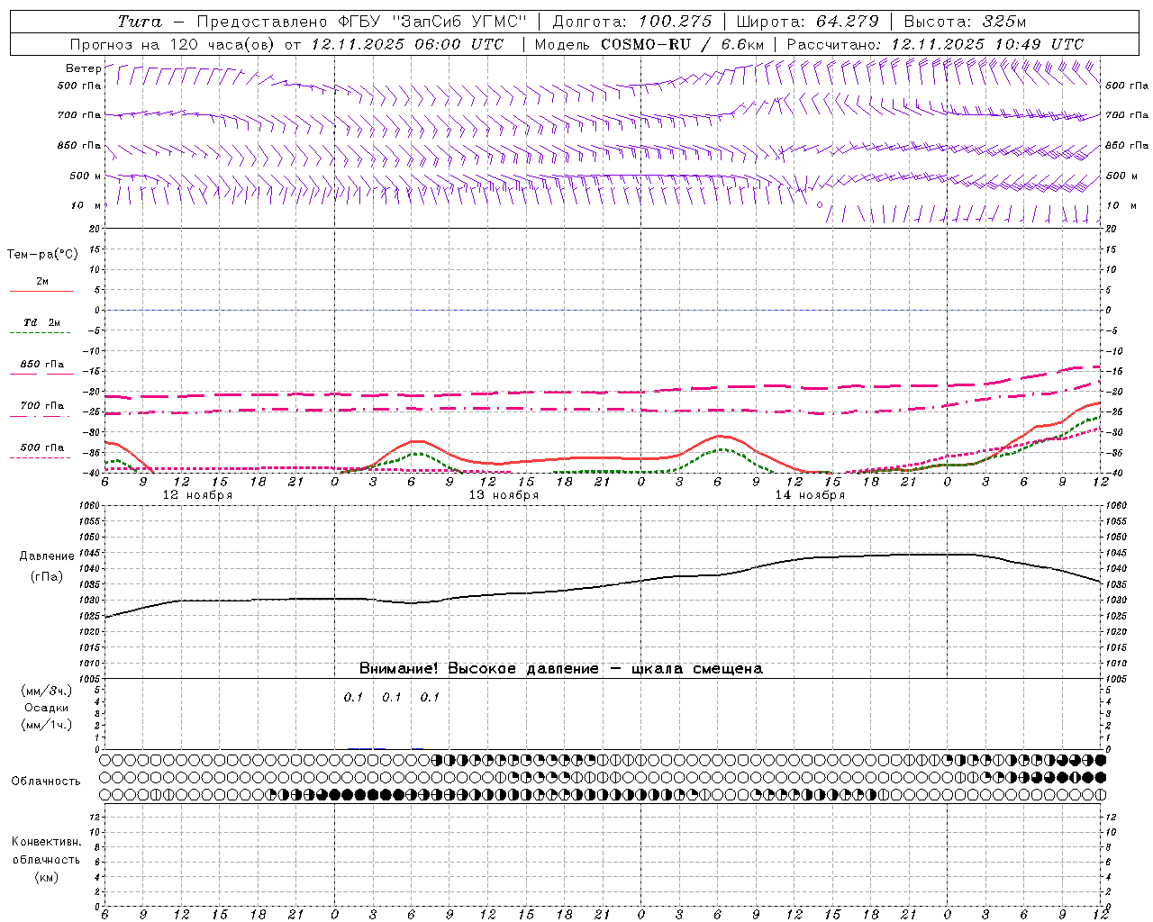The height and width of the screenshot is (922, 1153).
Task: Click the "Тем-ра(°C)" axis label
Action: tap(42, 255)
